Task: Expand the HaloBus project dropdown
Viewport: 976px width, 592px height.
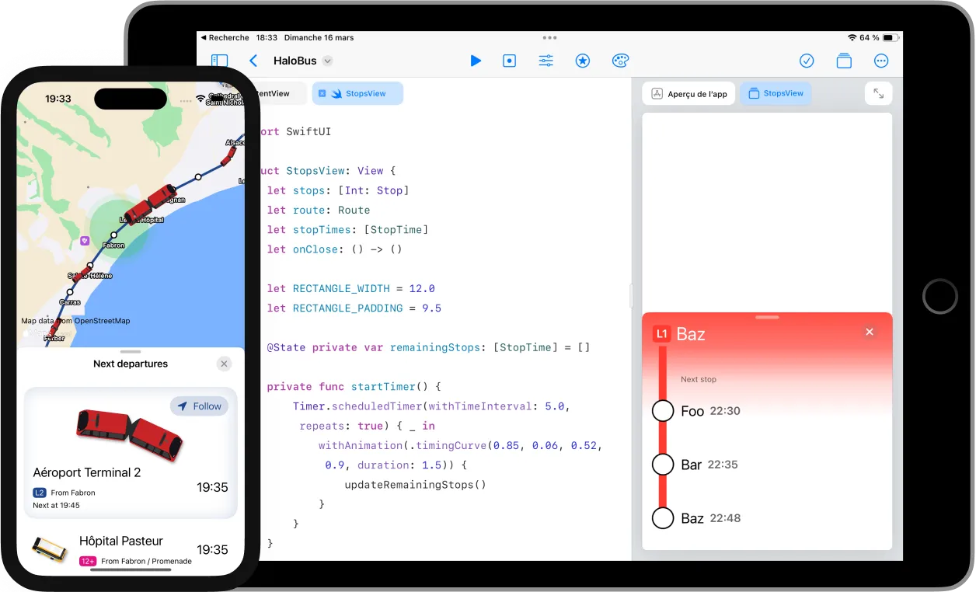Action: point(327,61)
